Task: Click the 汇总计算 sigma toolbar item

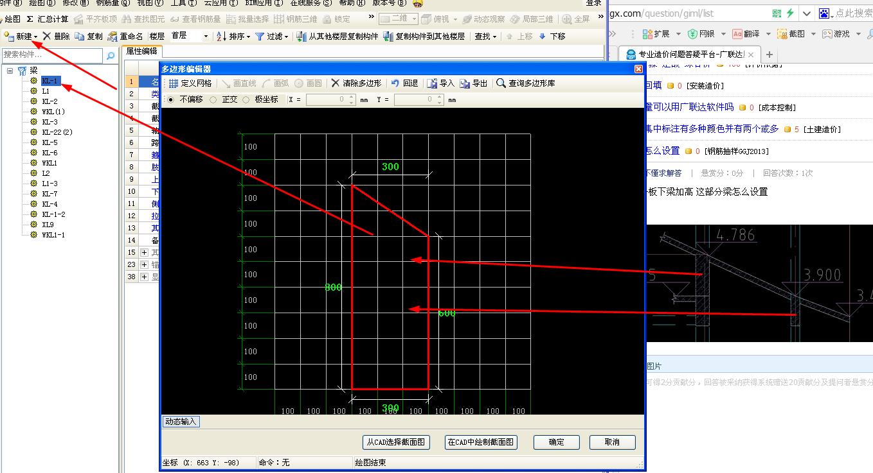Action: [48, 19]
